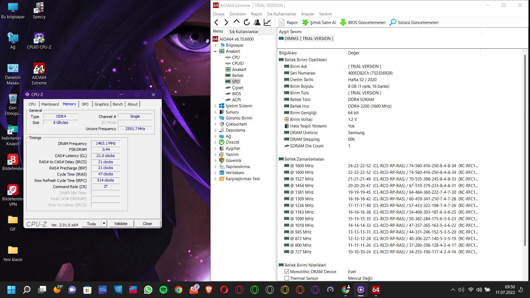Click the Rapor toolbar button

point(288,23)
